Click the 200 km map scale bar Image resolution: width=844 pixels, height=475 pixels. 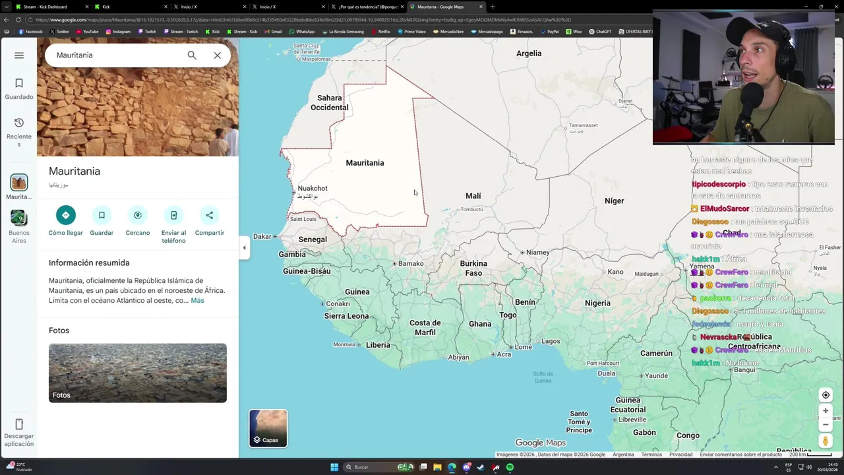[x=810, y=455]
